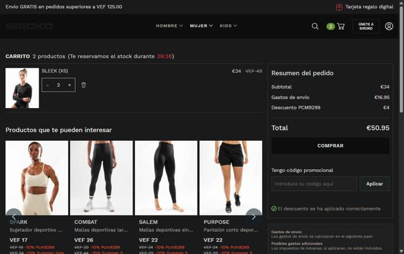Focus the promo code input field
The height and width of the screenshot is (254, 404).
[x=314, y=184]
